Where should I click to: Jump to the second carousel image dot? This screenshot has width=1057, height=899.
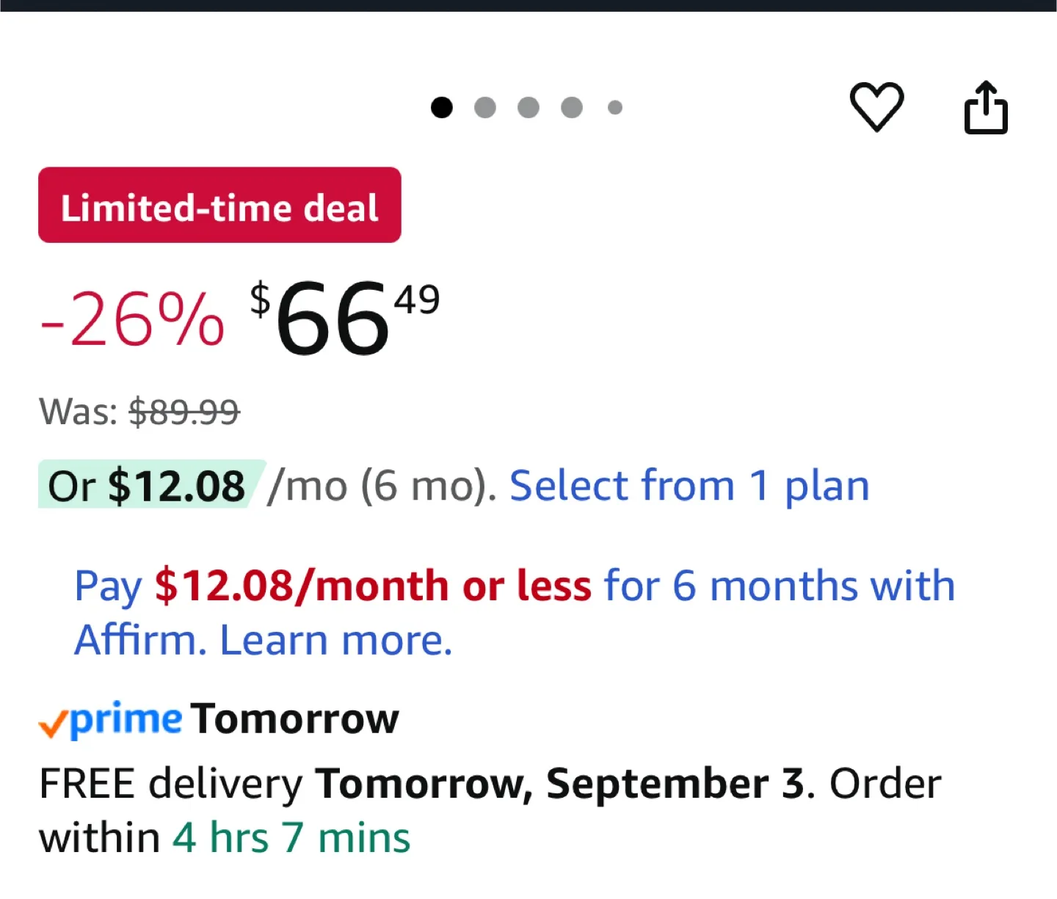tap(485, 108)
